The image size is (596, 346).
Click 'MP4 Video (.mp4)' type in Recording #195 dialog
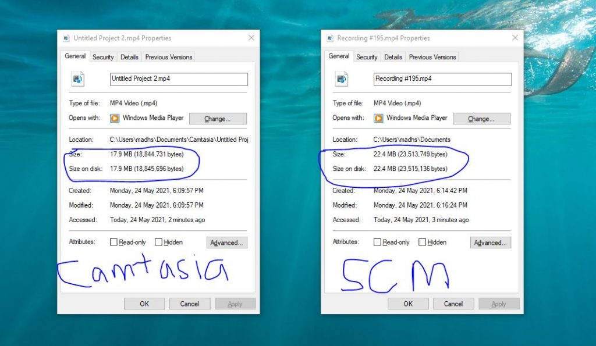[397, 104]
